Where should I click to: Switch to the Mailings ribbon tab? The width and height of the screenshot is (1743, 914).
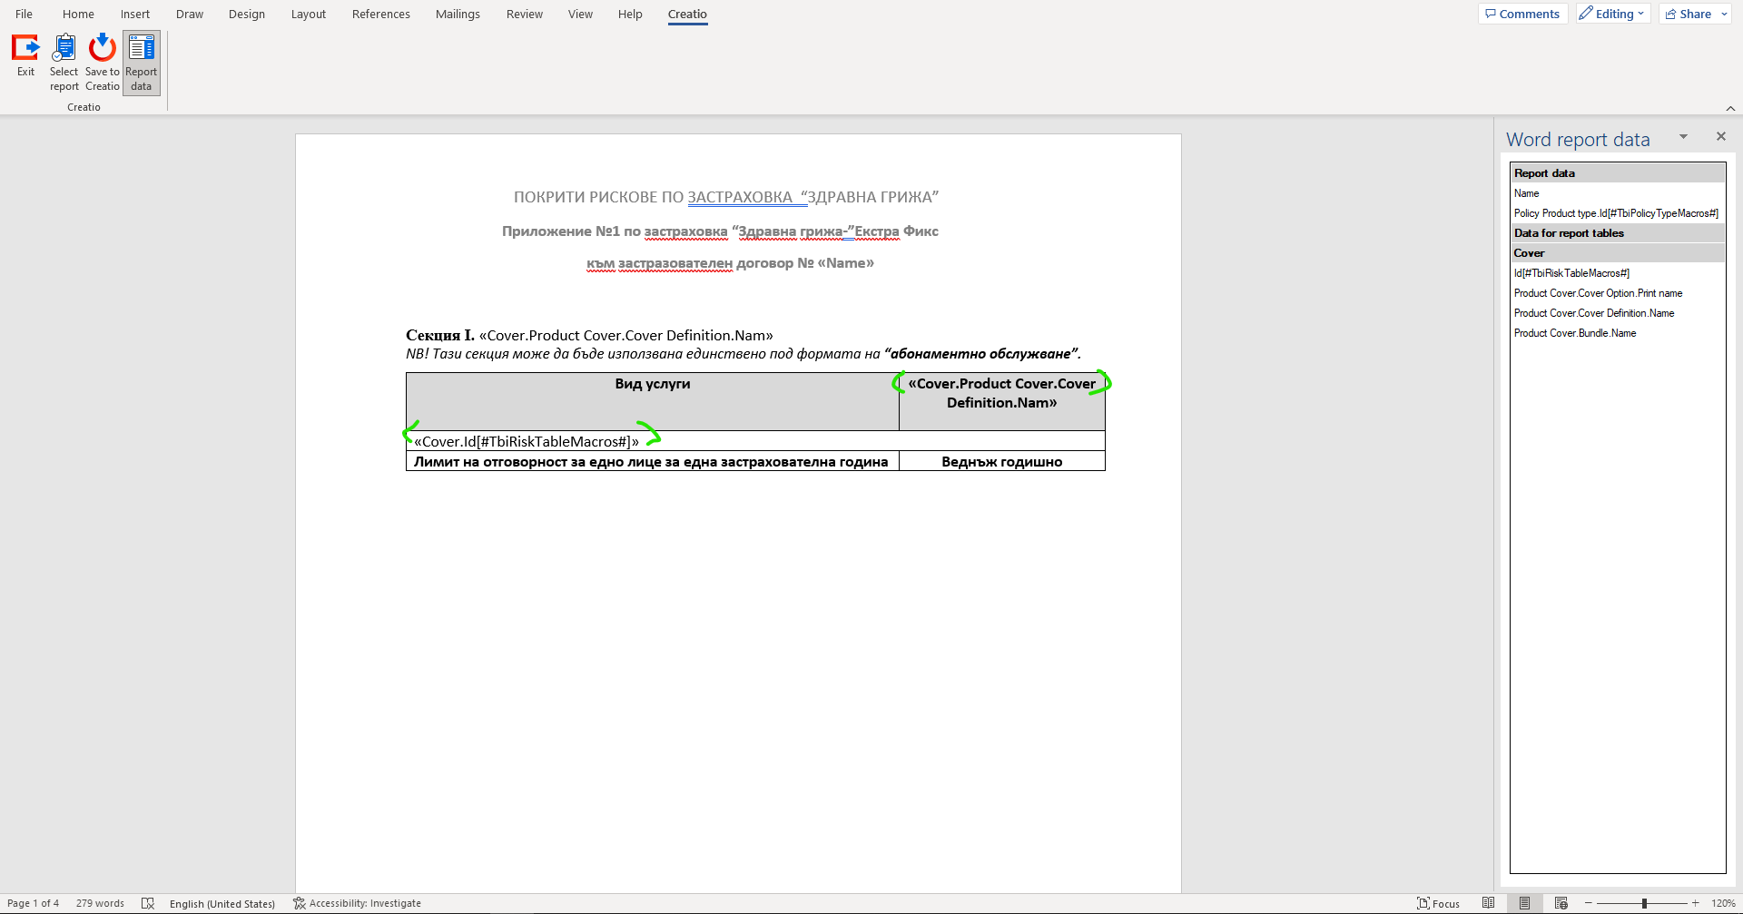pyautogui.click(x=458, y=14)
